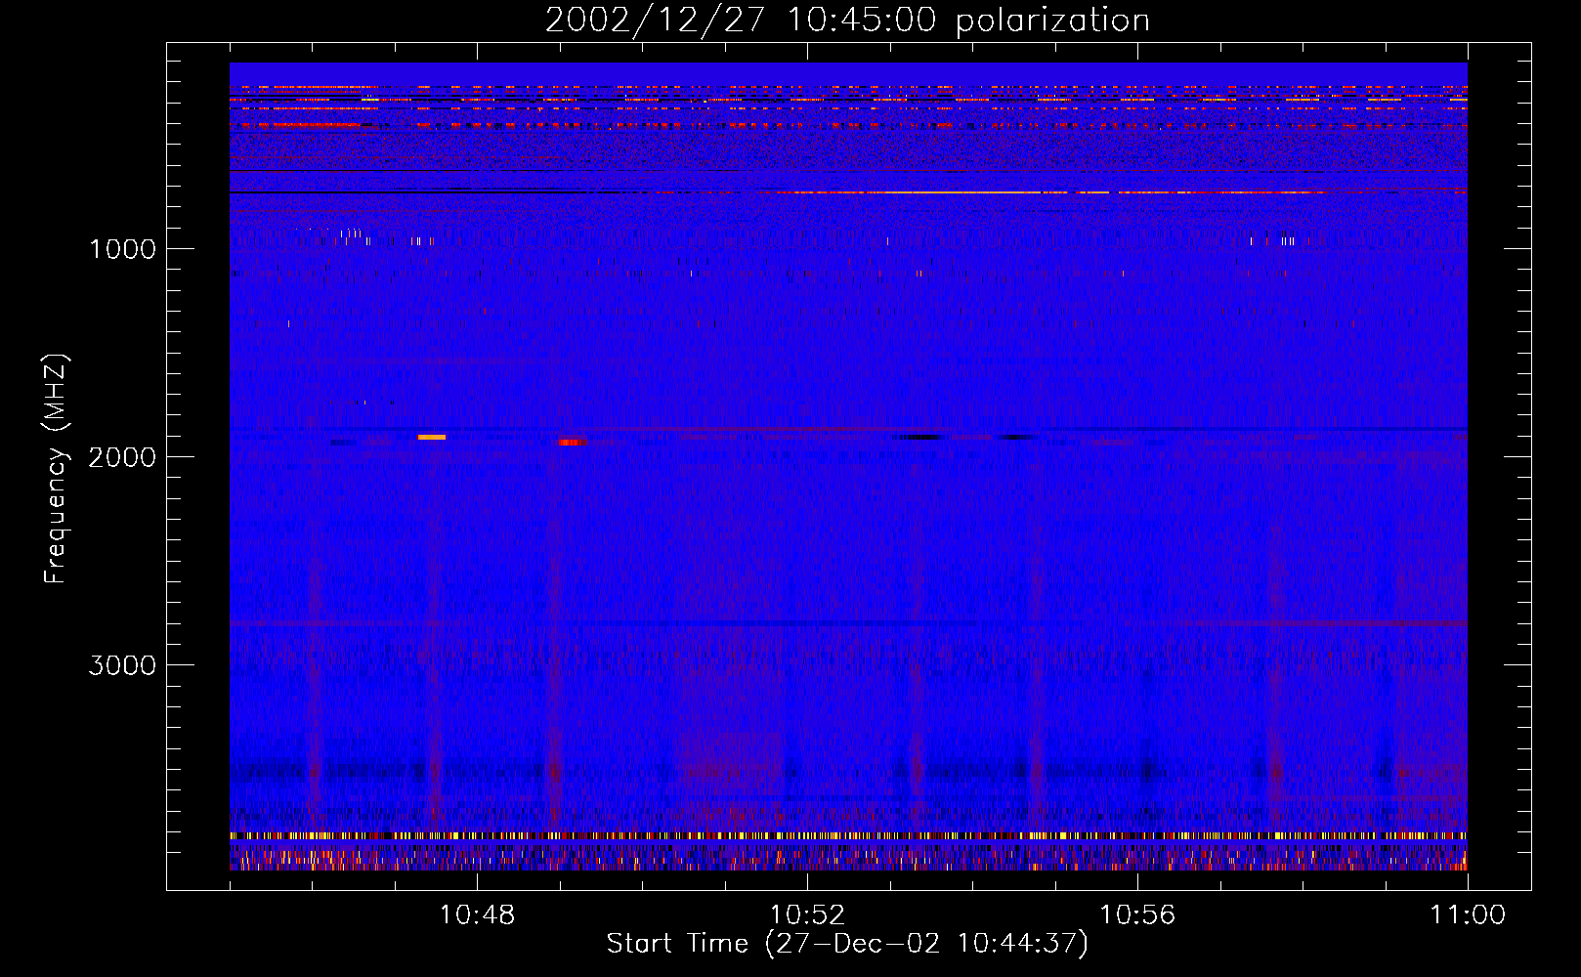
Task: Click the 'Start Time (27-Dec-02 10:44:37)' label
Action: [x=847, y=944]
